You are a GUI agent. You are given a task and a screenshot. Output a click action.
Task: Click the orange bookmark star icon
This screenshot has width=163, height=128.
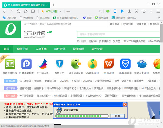[43, 11]
